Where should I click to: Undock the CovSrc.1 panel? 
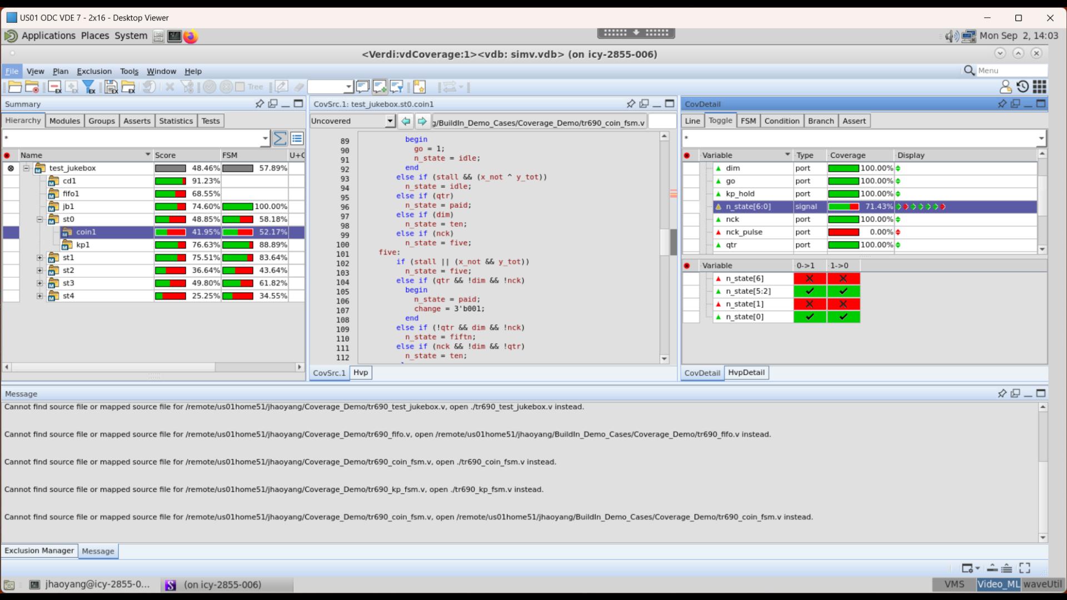pos(644,104)
